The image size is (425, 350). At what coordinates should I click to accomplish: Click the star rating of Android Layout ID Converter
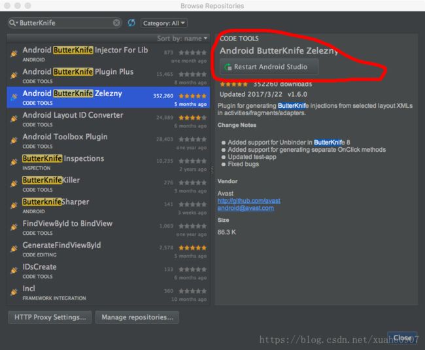tap(193, 118)
